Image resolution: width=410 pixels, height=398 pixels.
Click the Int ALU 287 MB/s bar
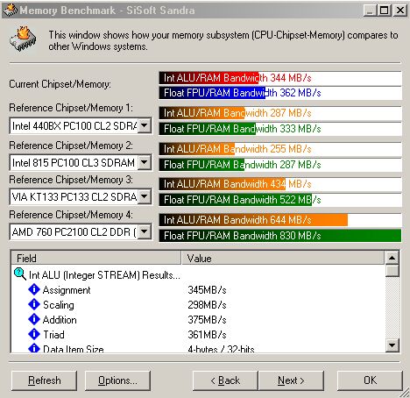point(280,113)
